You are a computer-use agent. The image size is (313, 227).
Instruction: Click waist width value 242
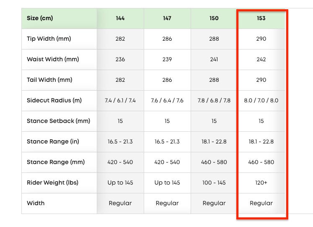261,60
